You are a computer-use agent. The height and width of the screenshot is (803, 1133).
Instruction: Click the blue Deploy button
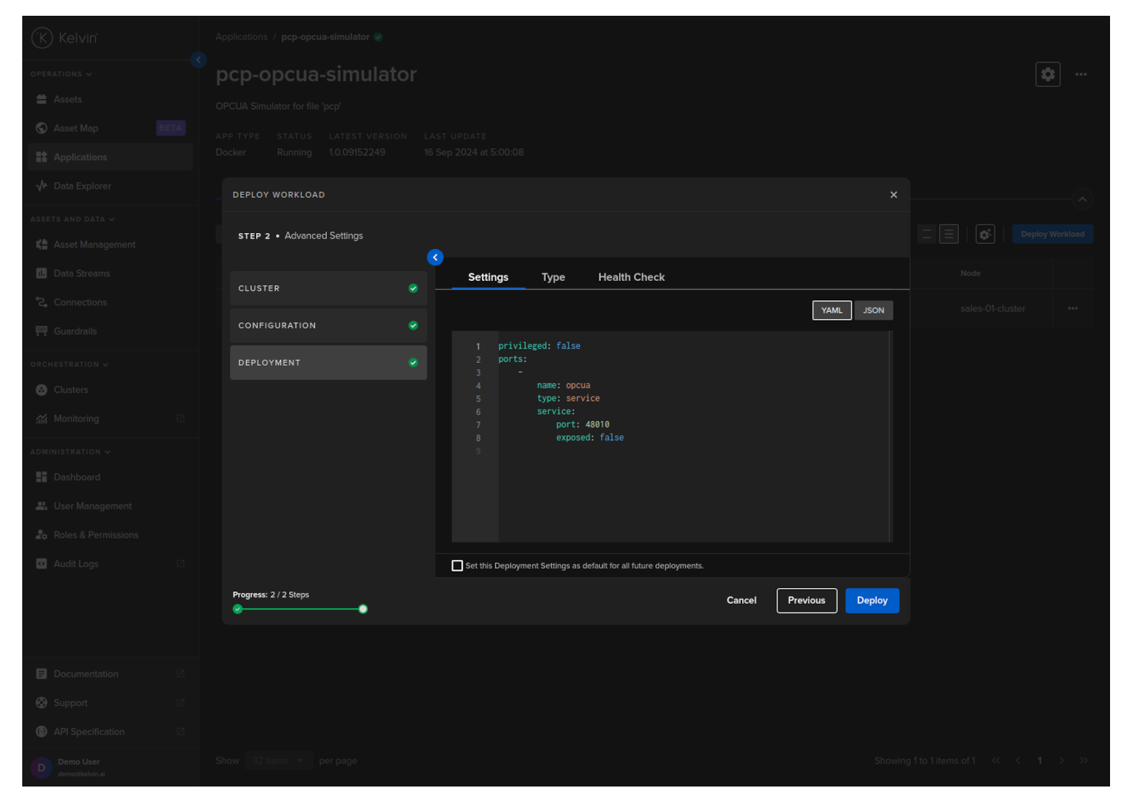click(872, 601)
